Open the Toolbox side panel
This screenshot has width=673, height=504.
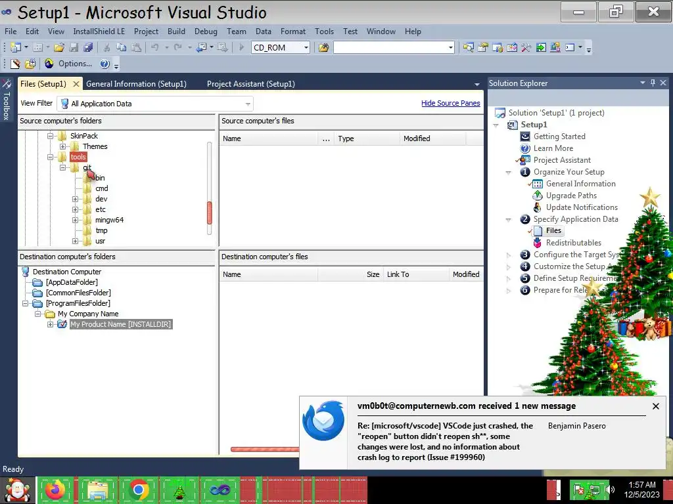7,100
